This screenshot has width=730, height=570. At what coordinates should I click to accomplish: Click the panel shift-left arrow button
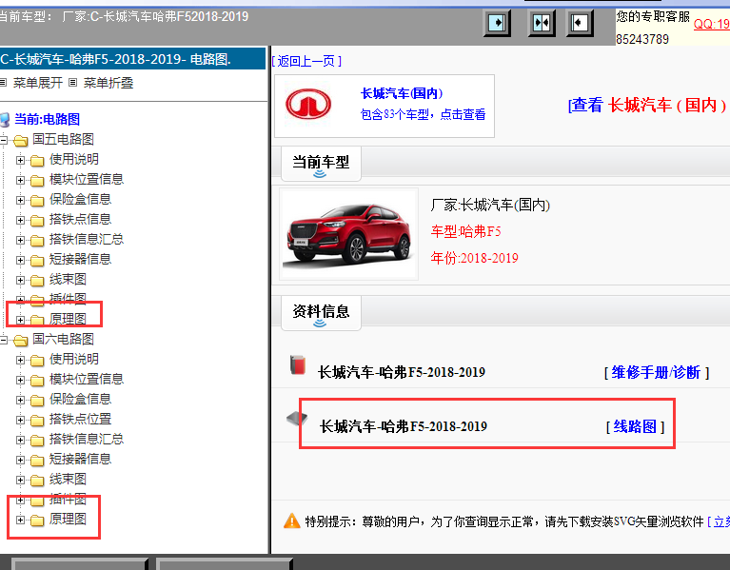coord(580,23)
